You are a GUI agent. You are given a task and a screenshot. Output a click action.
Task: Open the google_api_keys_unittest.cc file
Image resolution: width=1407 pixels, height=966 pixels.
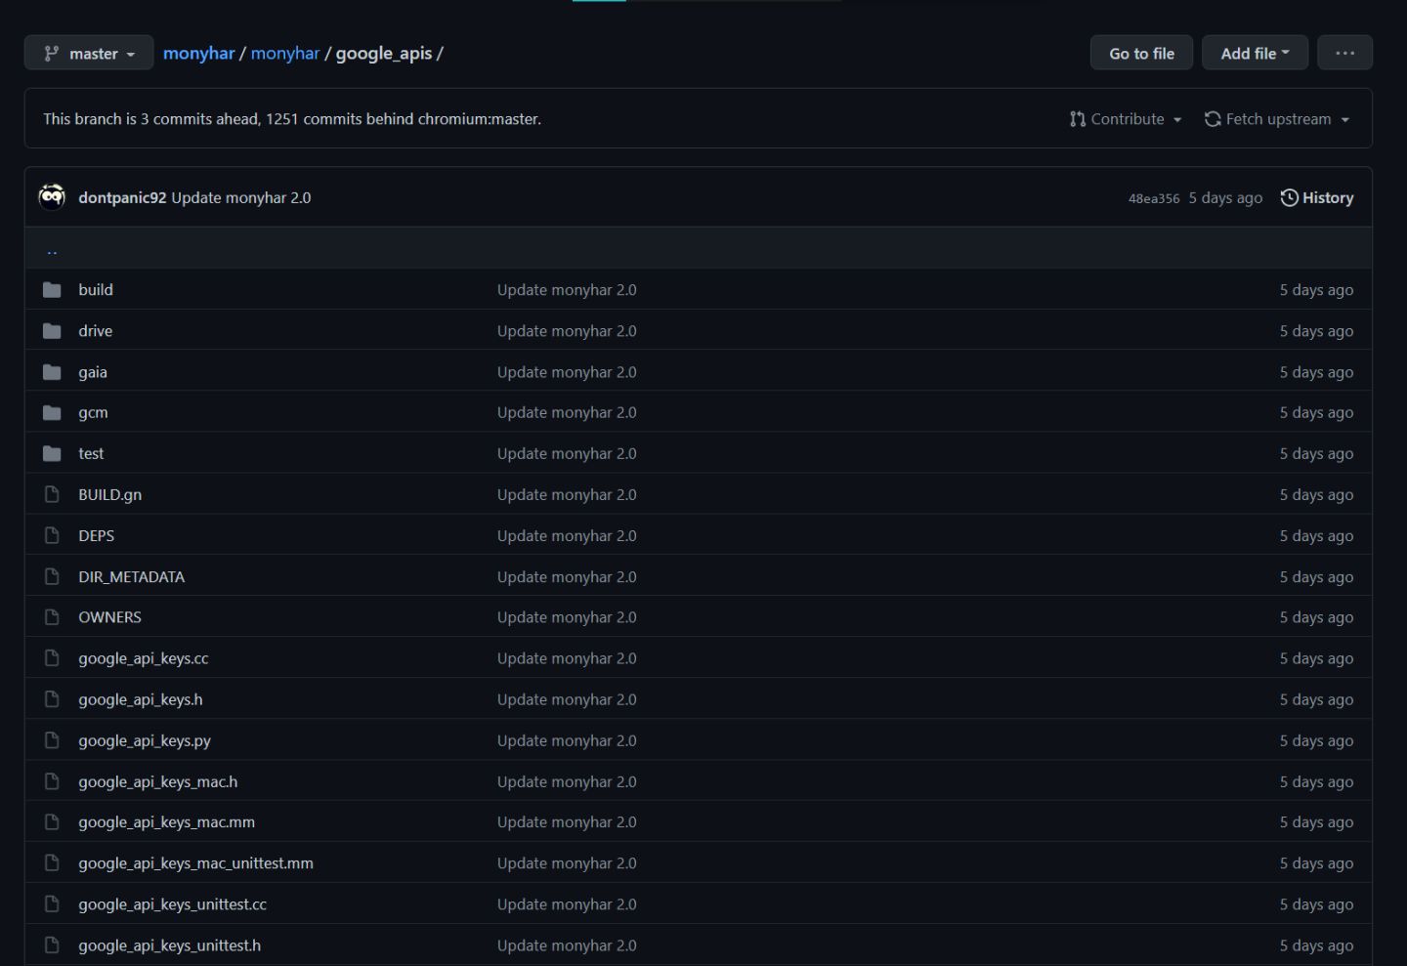[x=173, y=904]
